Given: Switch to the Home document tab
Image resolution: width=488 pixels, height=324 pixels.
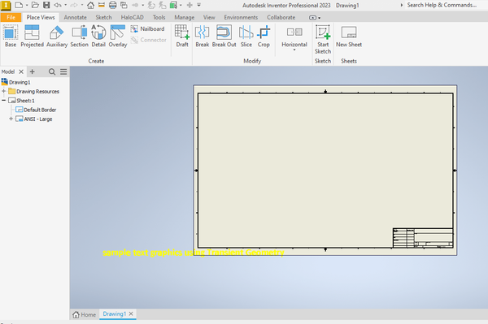Looking at the screenshot, I should (x=84, y=315).
